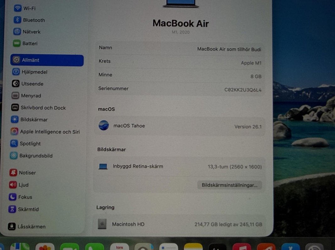Viewport: 335px width, 250px height.
Task: Click the 'Serienummer' row label
Action: (x=113, y=89)
